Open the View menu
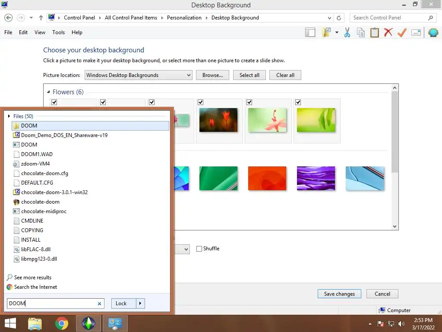The image size is (442, 332). (x=40, y=32)
